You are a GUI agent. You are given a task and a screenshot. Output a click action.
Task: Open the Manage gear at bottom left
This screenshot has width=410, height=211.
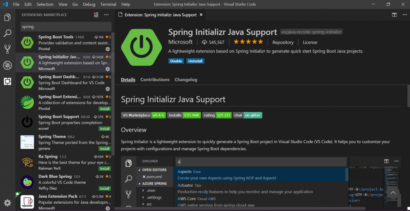(x=7, y=203)
